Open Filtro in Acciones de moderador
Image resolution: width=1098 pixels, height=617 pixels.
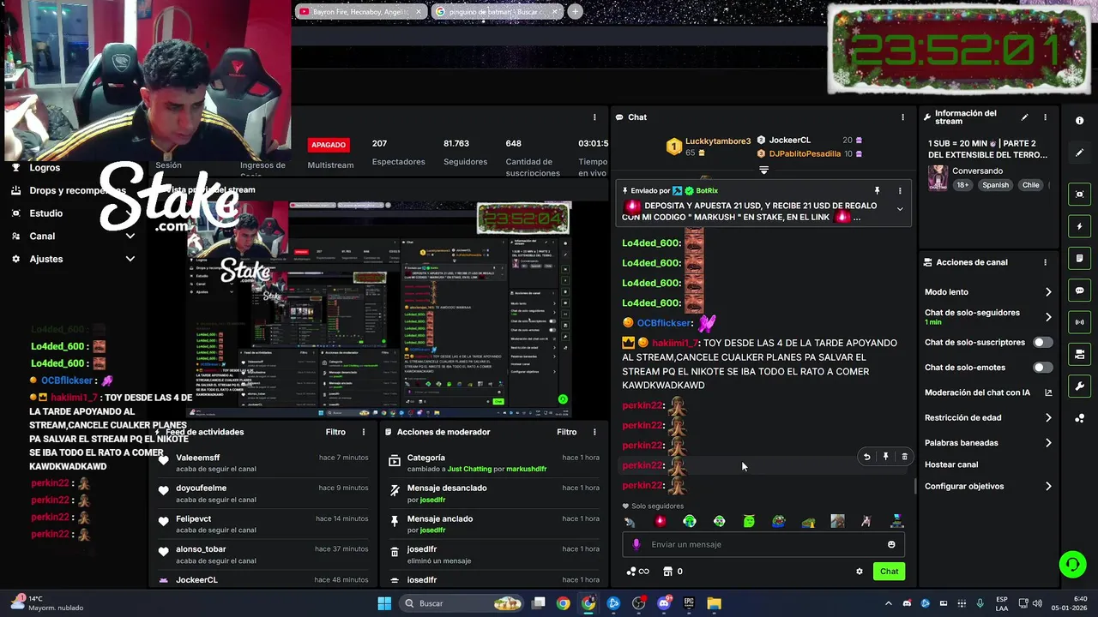(x=567, y=432)
